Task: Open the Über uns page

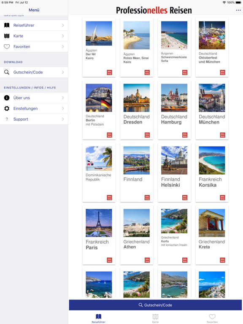Action: (x=34, y=98)
